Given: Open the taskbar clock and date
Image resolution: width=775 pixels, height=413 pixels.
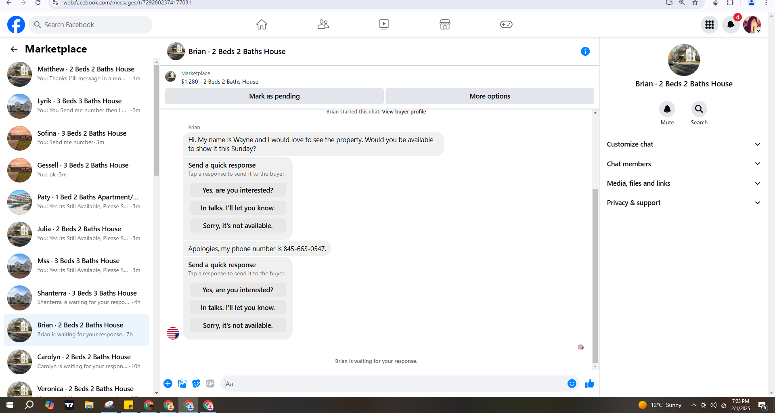Looking at the screenshot, I should point(741,405).
